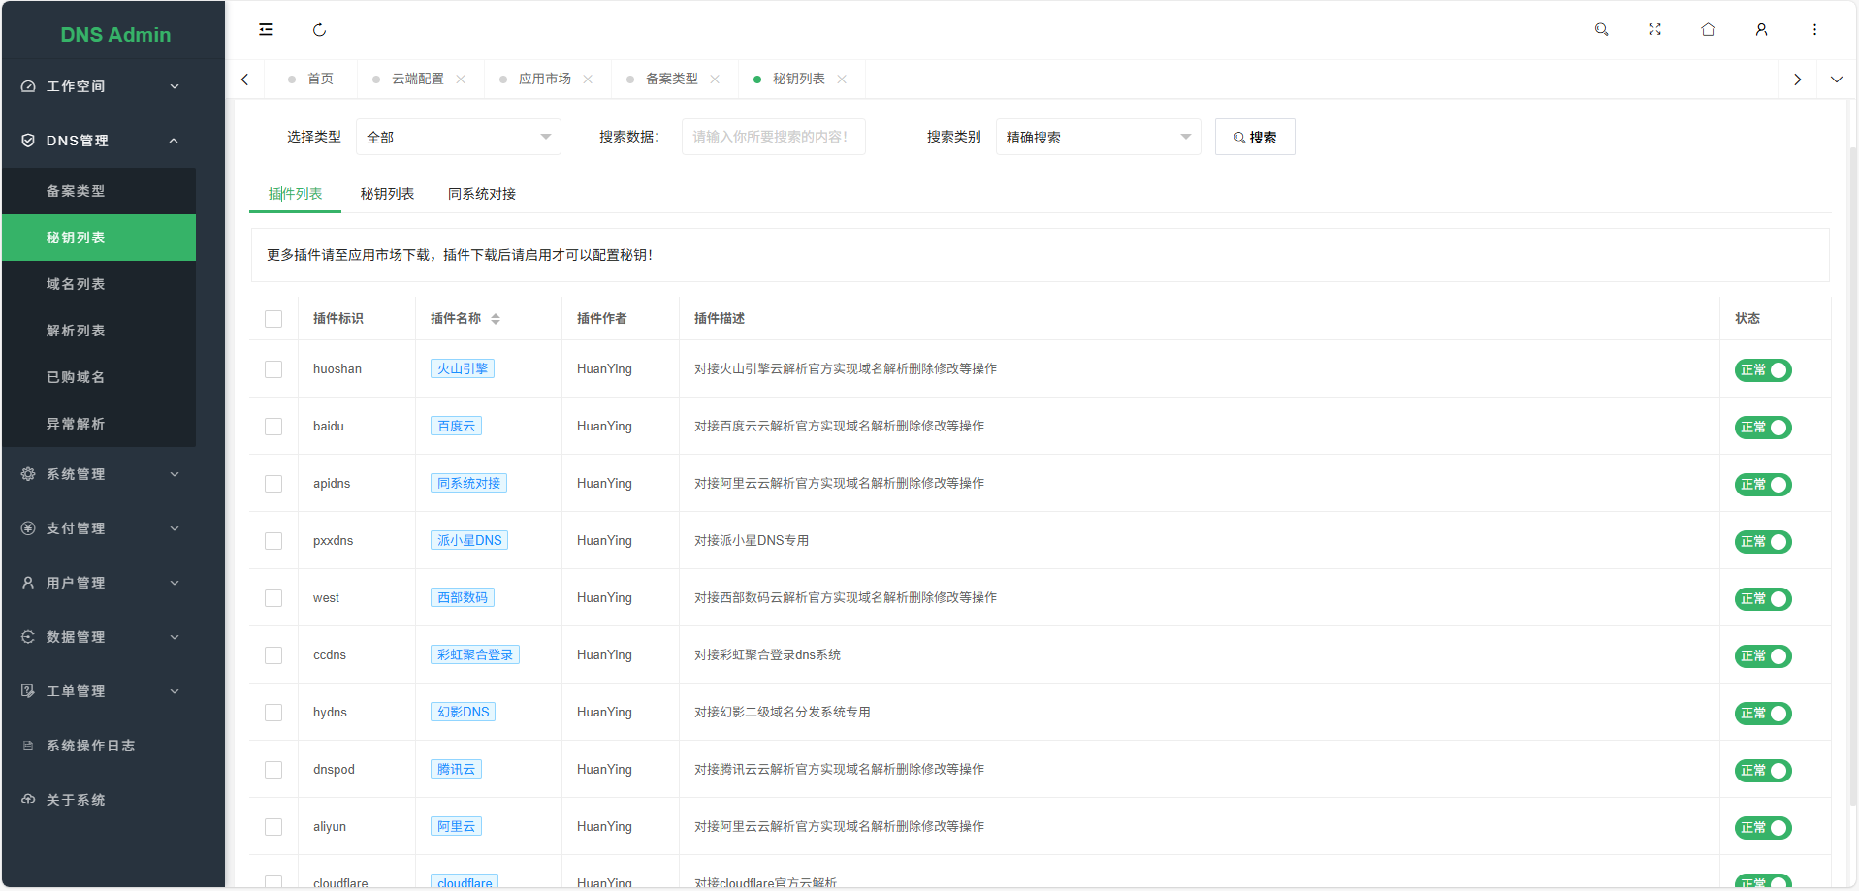The image size is (1859, 891).
Task: Collapse the sidebar with the menu fold icon
Action: (x=266, y=30)
